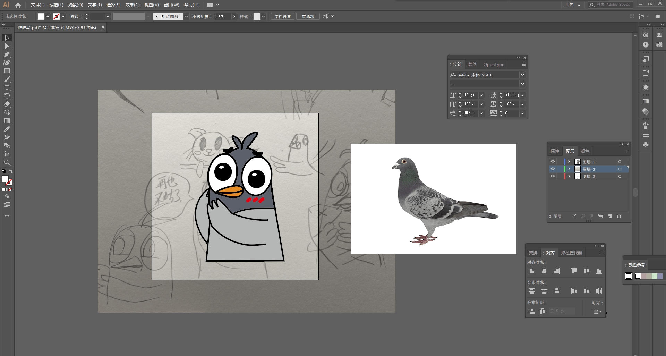Choose the Eraser tool
This screenshot has width=666, height=356.
(7, 104)
